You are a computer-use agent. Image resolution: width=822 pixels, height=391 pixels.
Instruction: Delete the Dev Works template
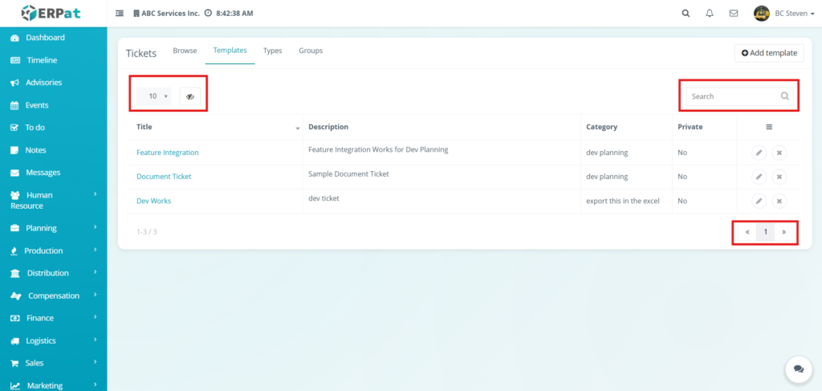(779, 201)
